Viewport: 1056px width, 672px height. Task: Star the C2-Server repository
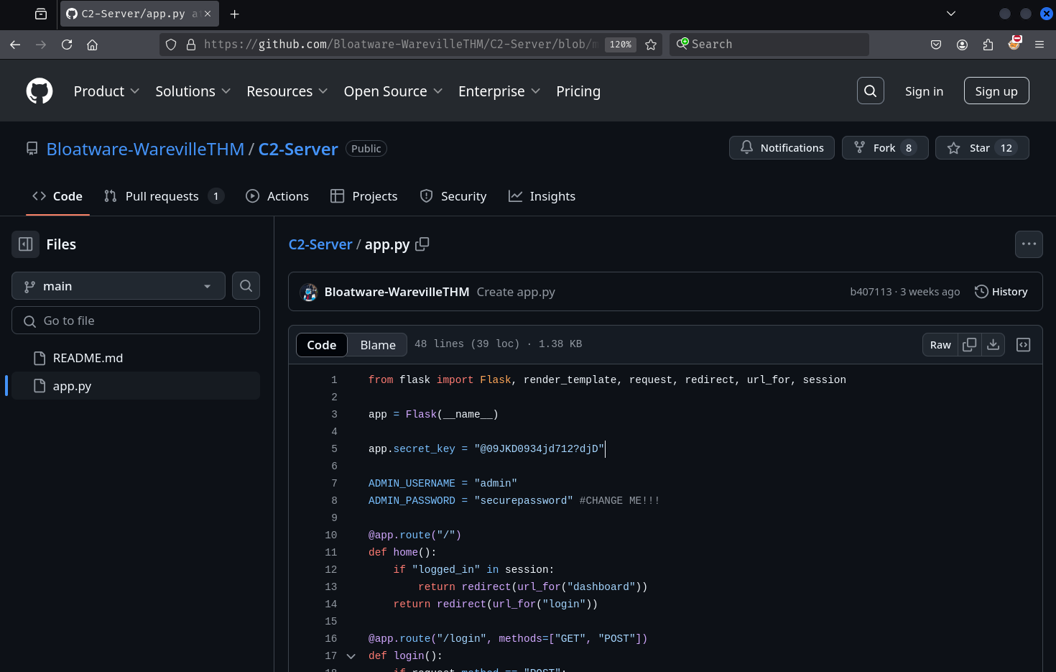pos(981,148)
